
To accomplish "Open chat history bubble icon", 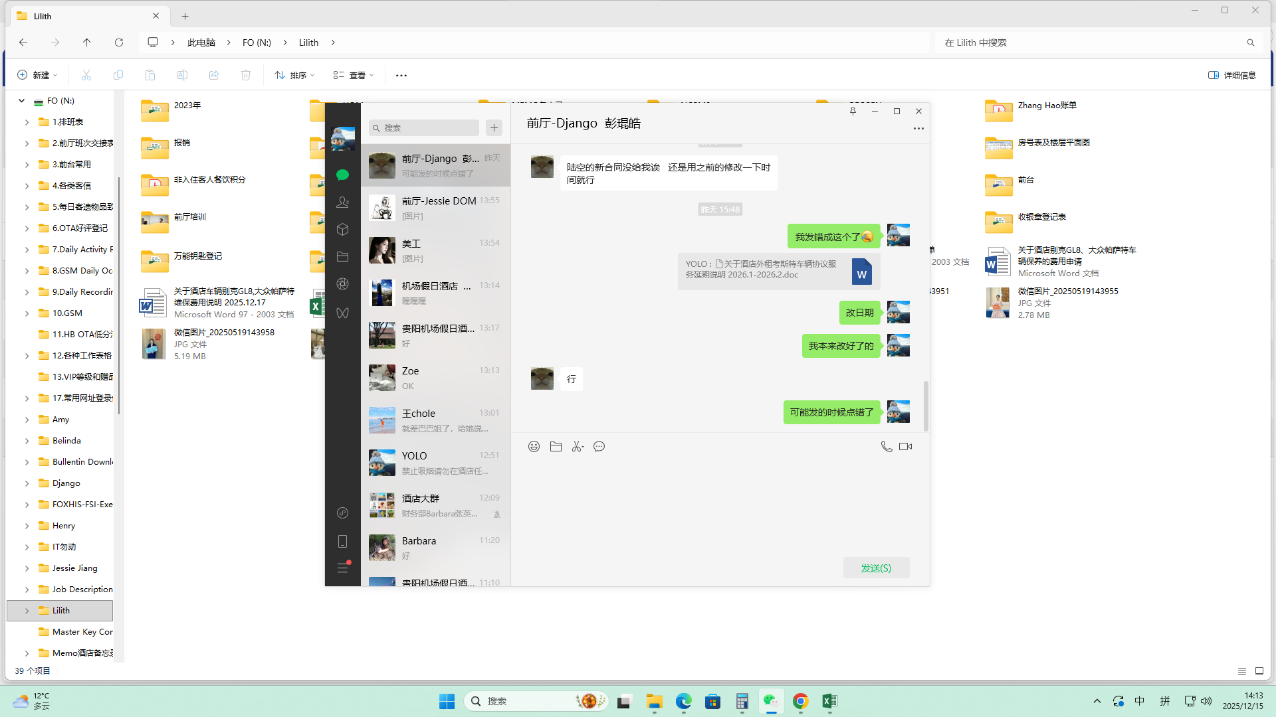I will pos(599,447).
